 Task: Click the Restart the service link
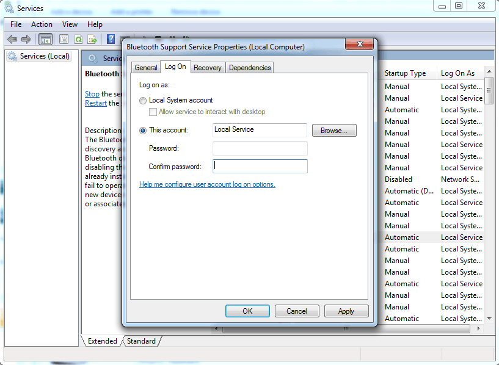(96, 103)
